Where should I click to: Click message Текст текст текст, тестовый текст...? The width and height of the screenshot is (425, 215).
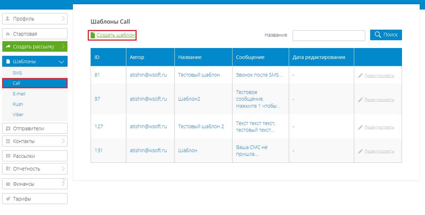click(255, 127)
